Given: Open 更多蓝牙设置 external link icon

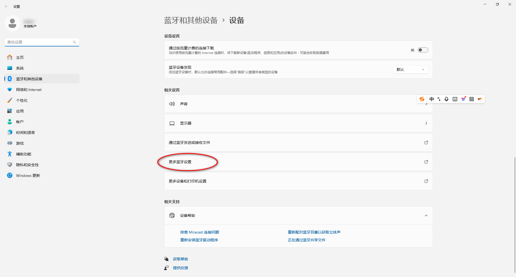Looking at the screenshot, I should [426, 162].
